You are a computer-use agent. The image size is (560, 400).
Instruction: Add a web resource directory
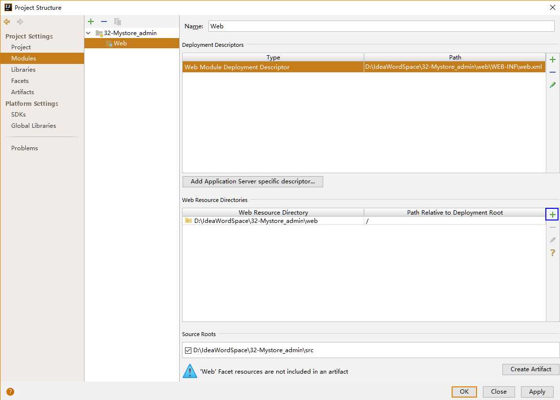(552, 215)
